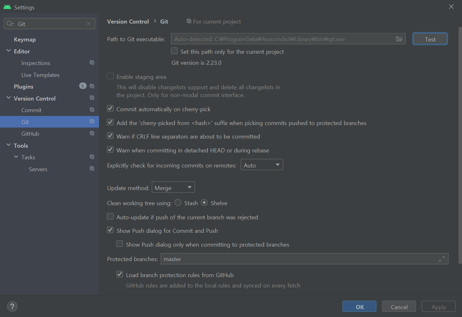Click the search magnifier icon
This screenshot has width=462, height=317.
pos(9,24)
